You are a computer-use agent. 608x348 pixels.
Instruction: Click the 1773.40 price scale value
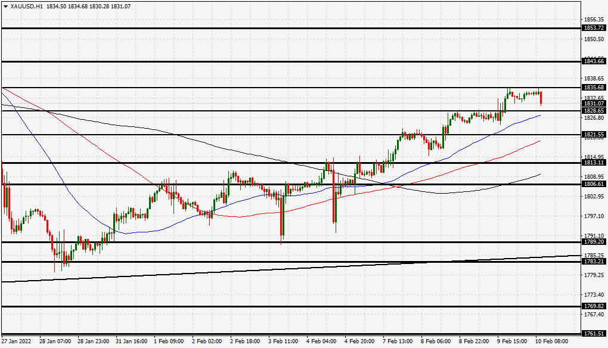(x=594, y=295)
